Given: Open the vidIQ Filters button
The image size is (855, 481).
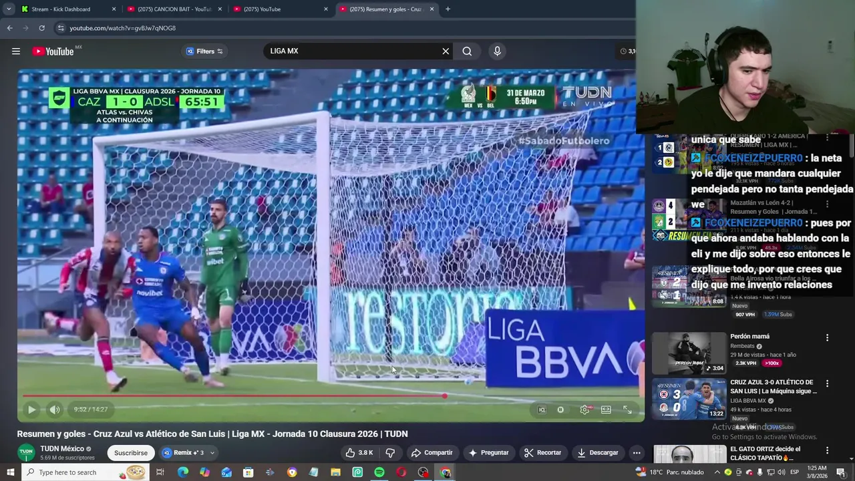Looking at the screenshot, I should point(204,51).
